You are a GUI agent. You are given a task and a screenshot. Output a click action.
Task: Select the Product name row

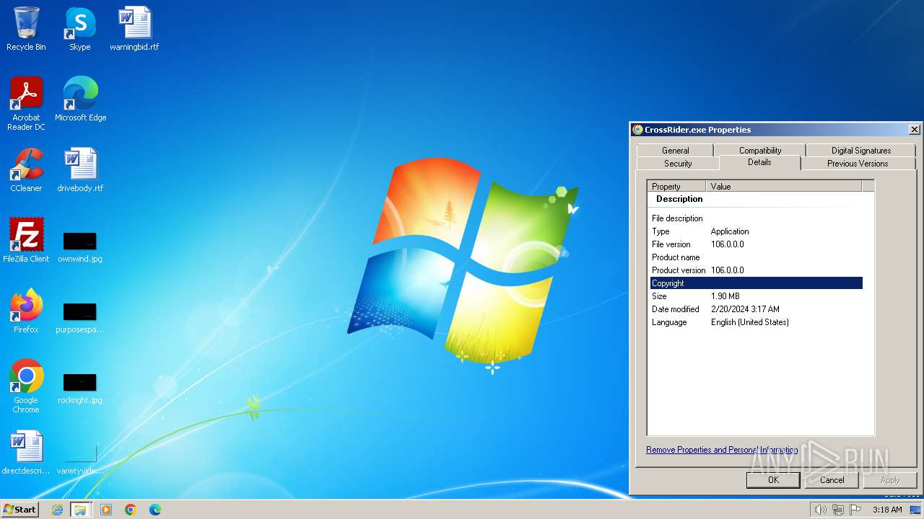coord(756,257)
